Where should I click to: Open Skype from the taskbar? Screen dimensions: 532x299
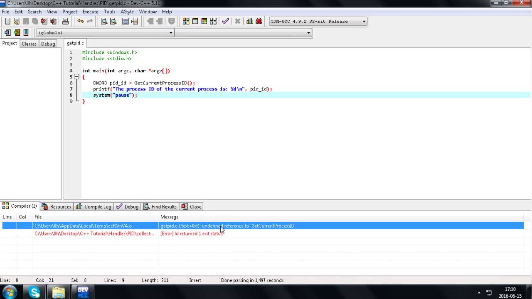(34, 292)
